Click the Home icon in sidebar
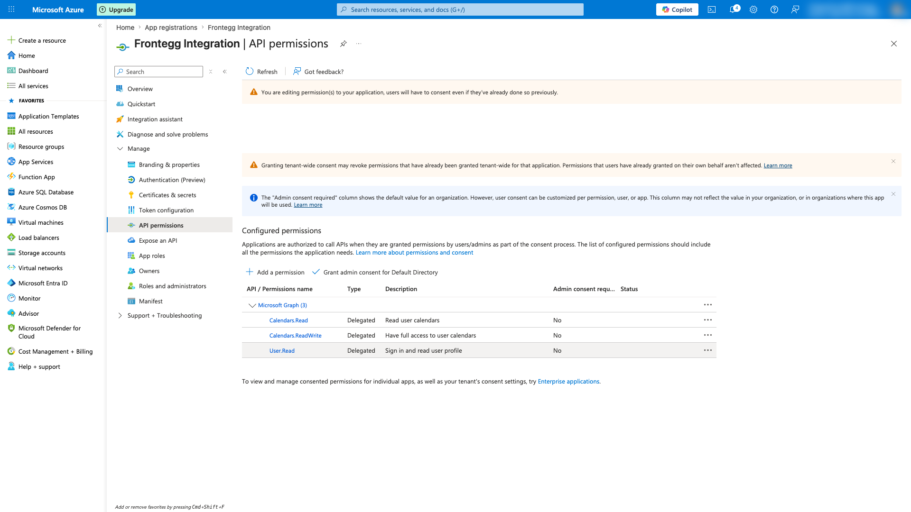The image size is (911, 512). coord(11,55)
